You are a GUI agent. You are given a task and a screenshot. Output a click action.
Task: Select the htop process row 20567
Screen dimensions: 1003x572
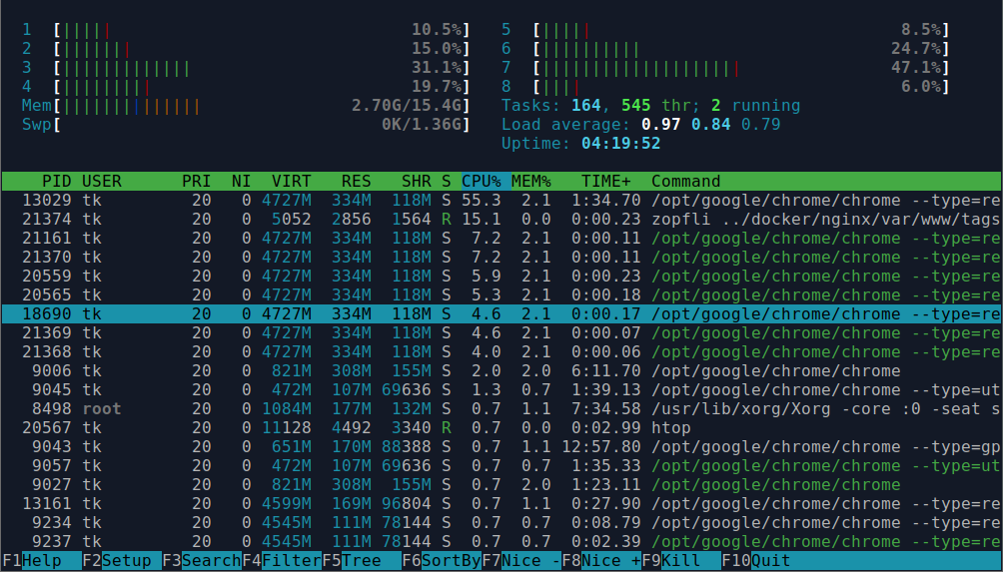pyautogui.click(x=501, y=428)
